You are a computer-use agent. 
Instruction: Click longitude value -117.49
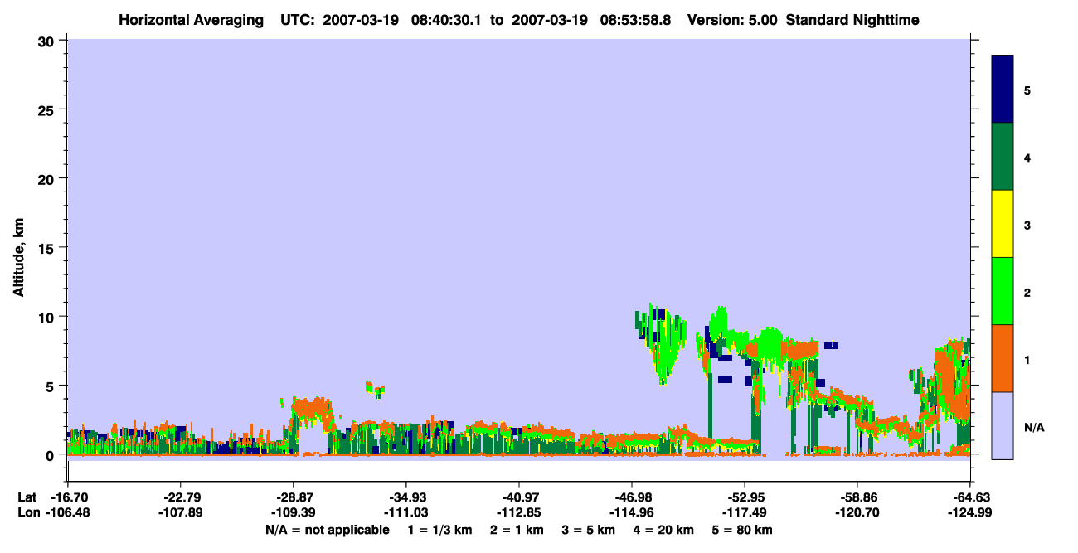(x=744, y=512)
